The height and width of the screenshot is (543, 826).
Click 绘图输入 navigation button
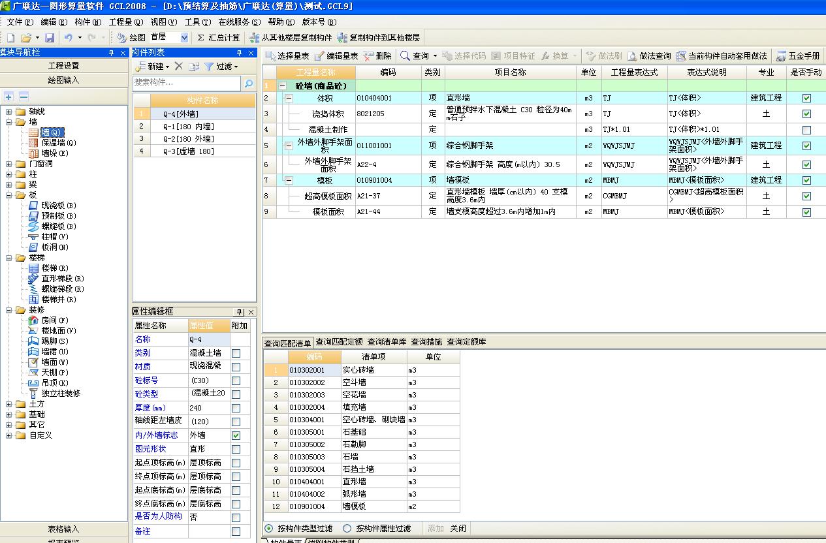(64, 80)
